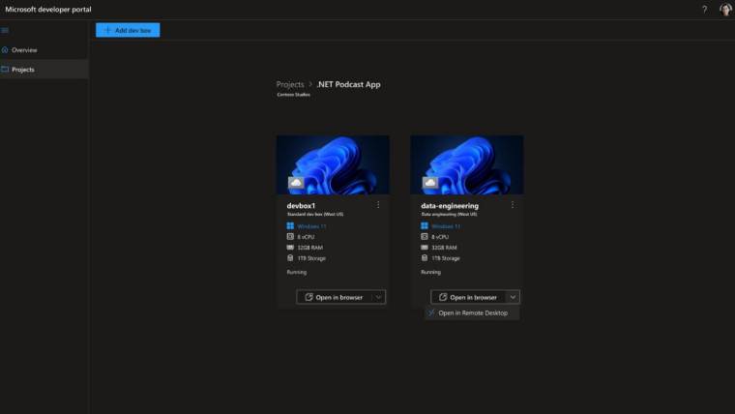Choose Open in Remote Desktop
The height and width of the screenshot is (414, 735).
tap(472, 312)
